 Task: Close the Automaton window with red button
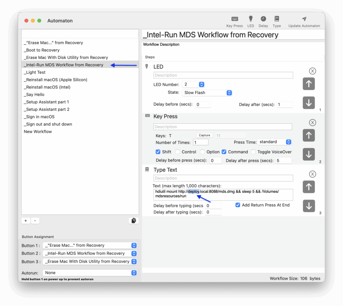26,20
